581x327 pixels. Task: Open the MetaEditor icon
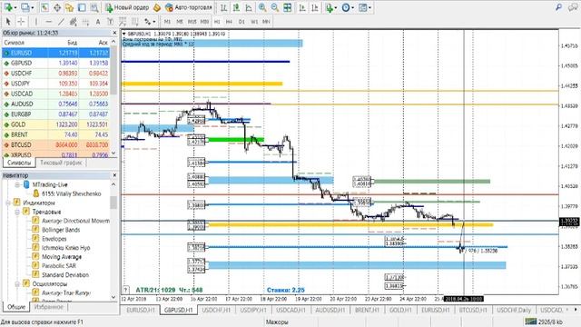pyautogui.click(x=157, y=7)
